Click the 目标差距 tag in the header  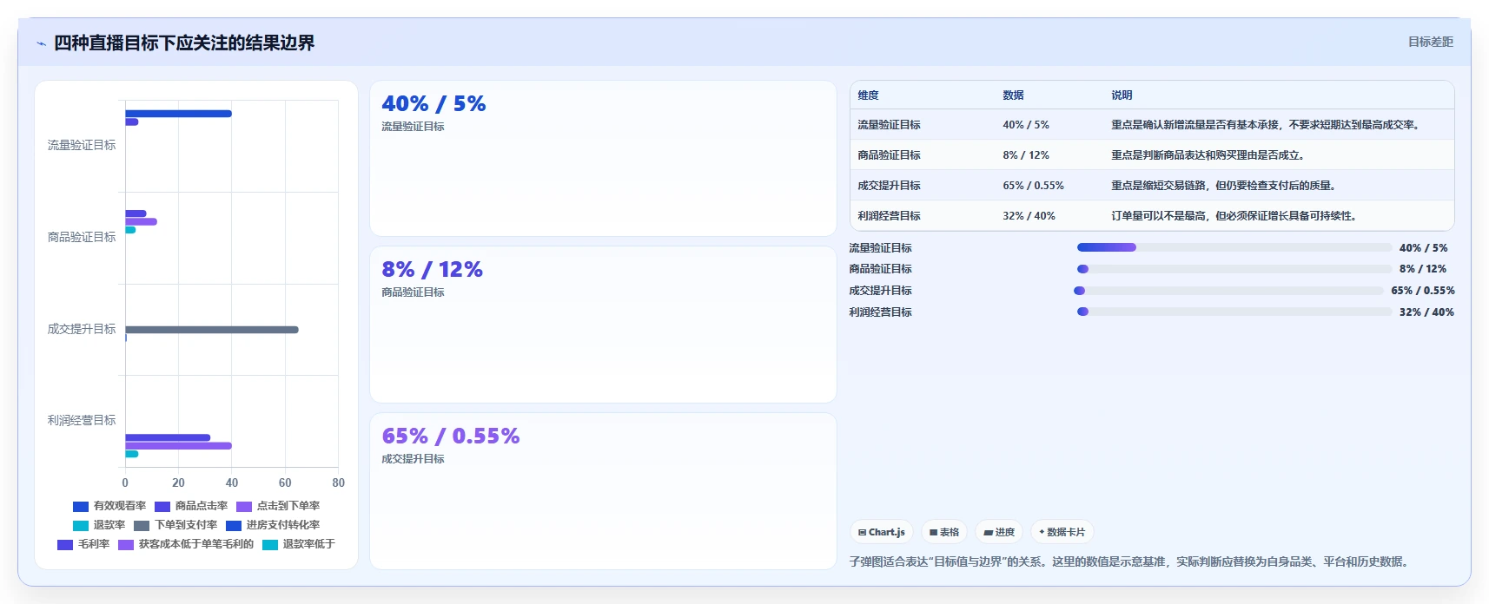point(1430,42)
